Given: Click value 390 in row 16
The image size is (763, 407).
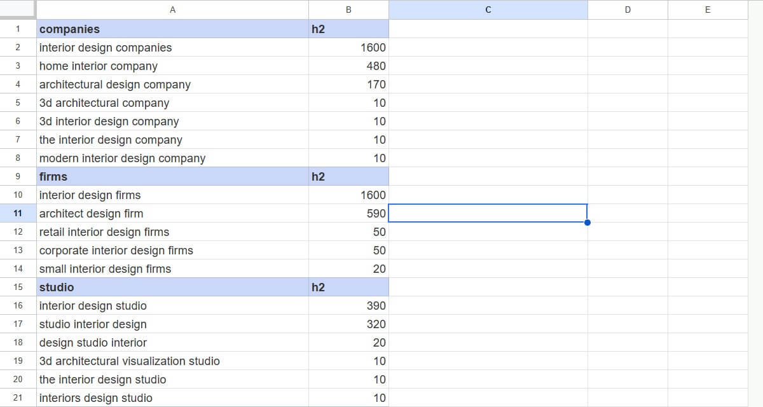Looking at the screenshot, I should pyautogui.click(x=348, y=305).
